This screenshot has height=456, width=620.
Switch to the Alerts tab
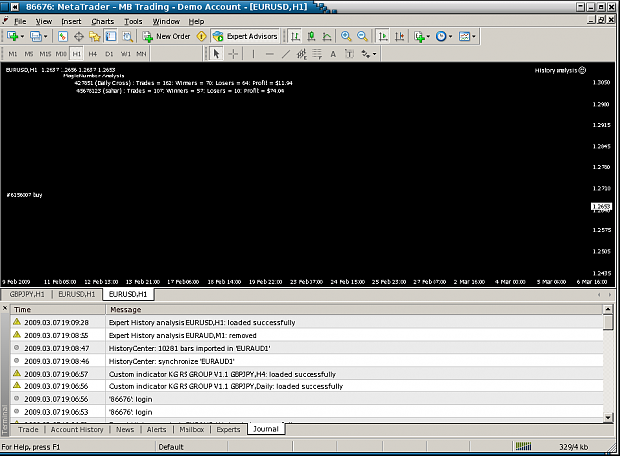156,430
